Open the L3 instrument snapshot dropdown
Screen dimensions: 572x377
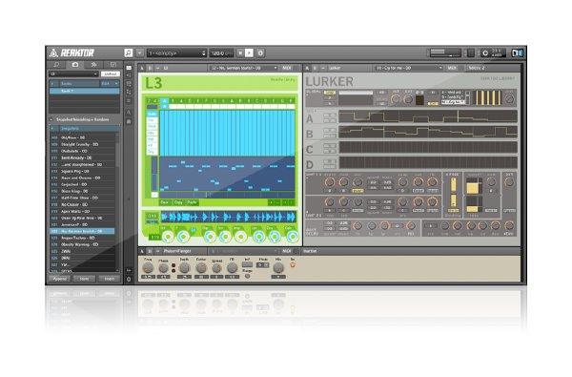click(x=243, y=68)
